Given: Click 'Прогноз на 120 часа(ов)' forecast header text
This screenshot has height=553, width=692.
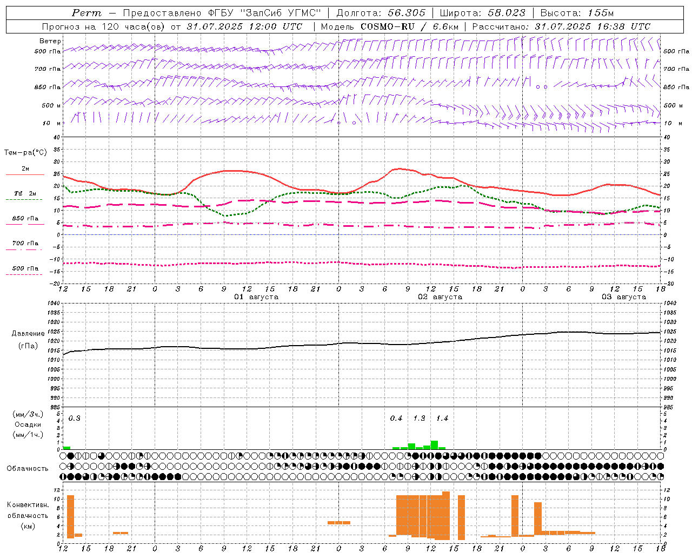Looking at the screenshot, I should pos(103,26).
